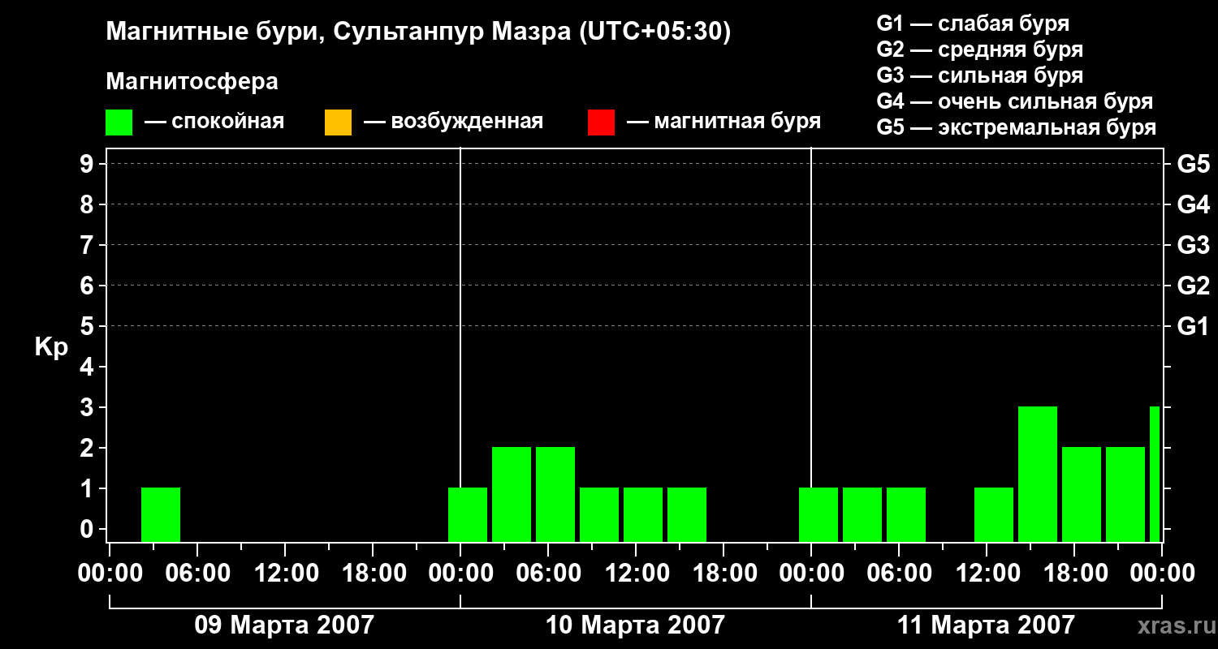Screen dimensions: 1218x649
Task: Click the Kp 2 bar at 21:00 on 11 Марта
Action: point(1125,494)
